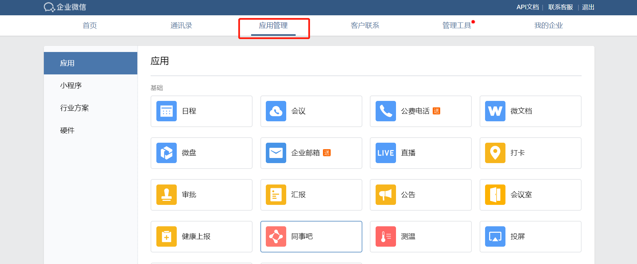The image size is (637, 264).
Task: Open the 微文档 W icon
Action: [495, 111]
